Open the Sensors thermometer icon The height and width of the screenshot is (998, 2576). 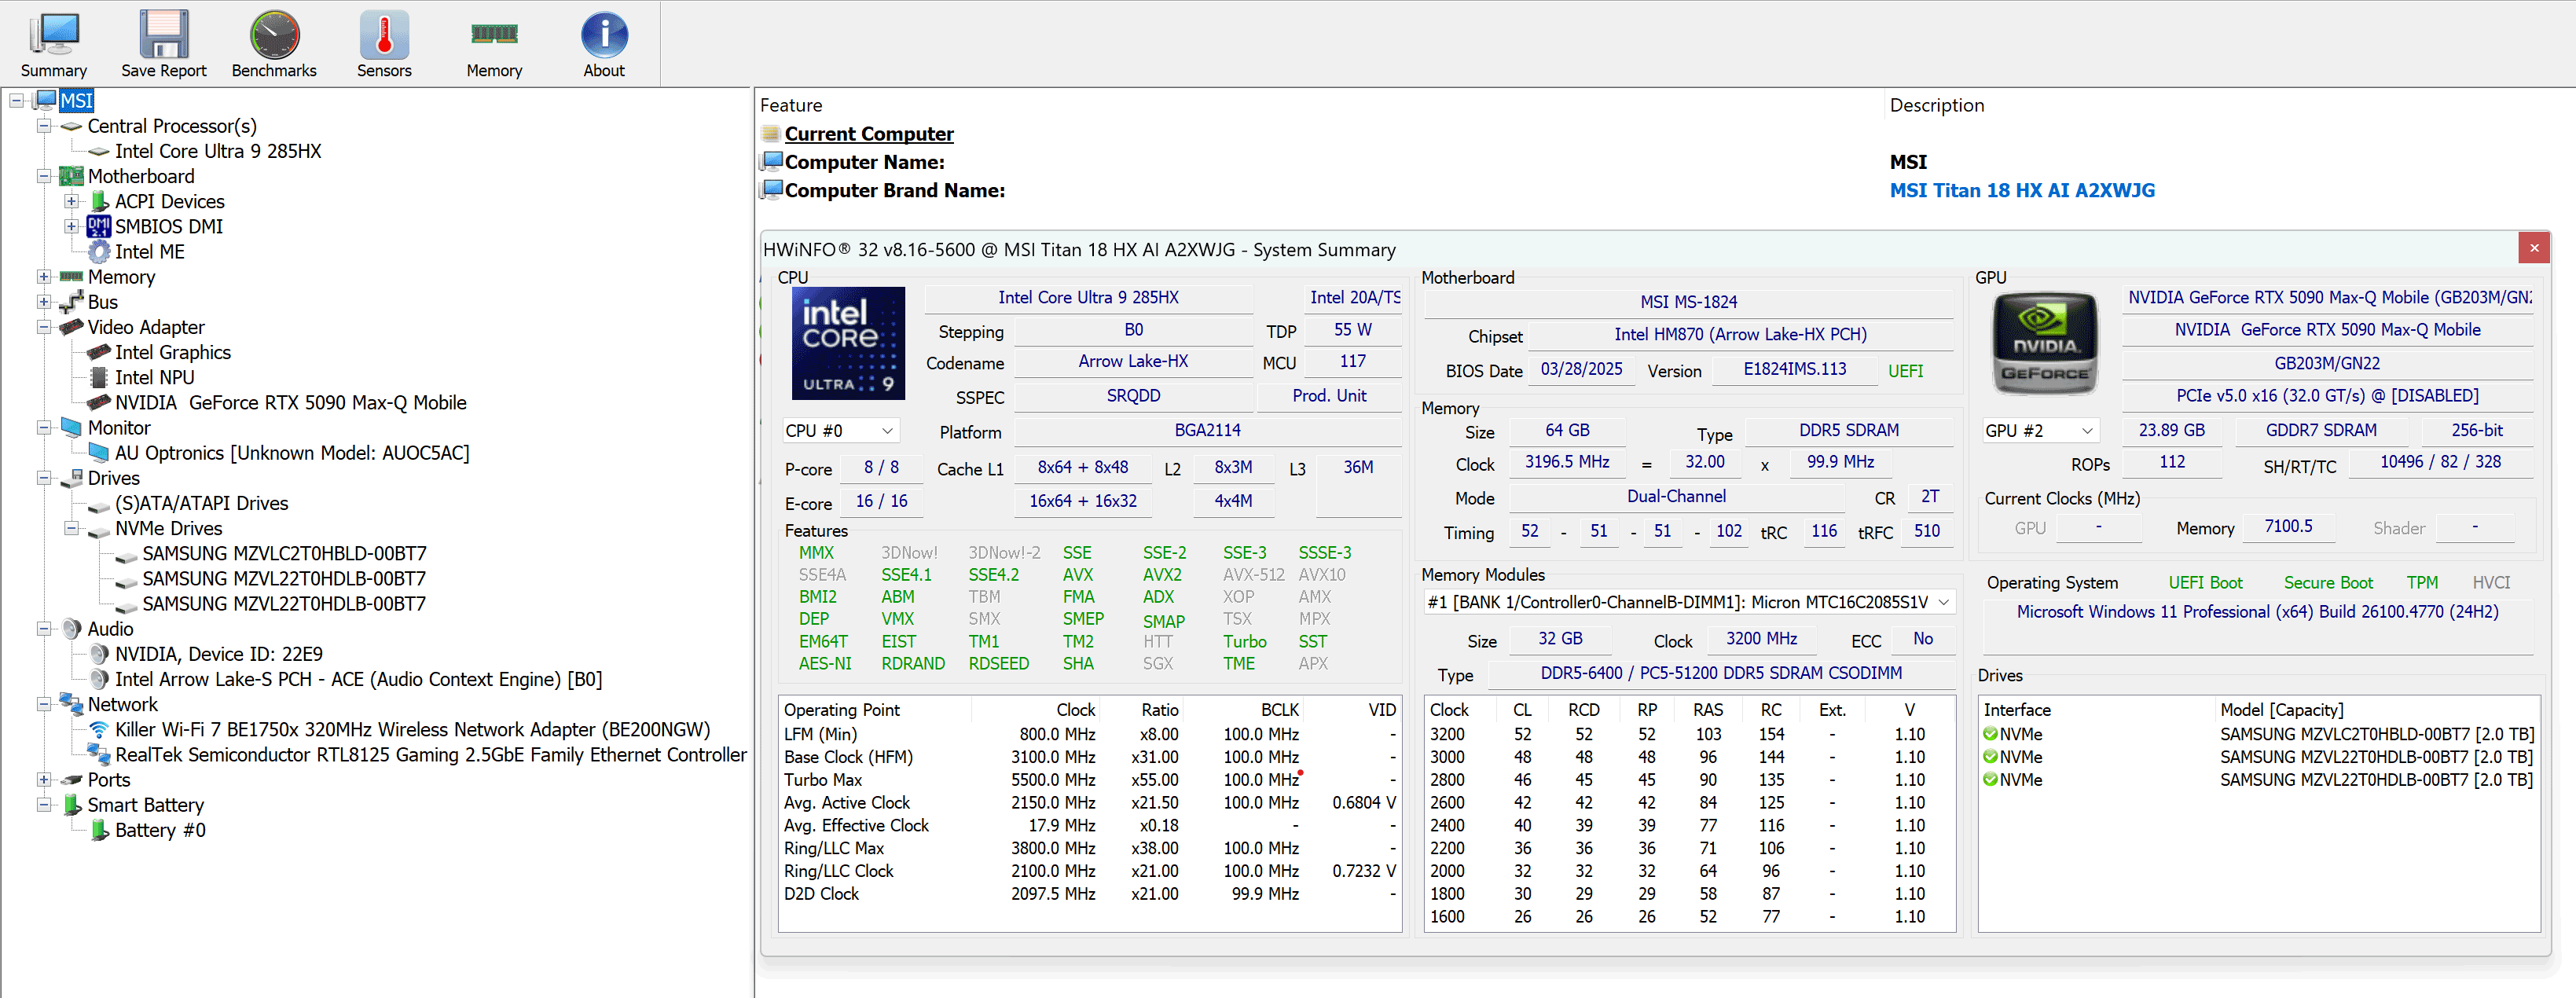click(x=384, y=35)
